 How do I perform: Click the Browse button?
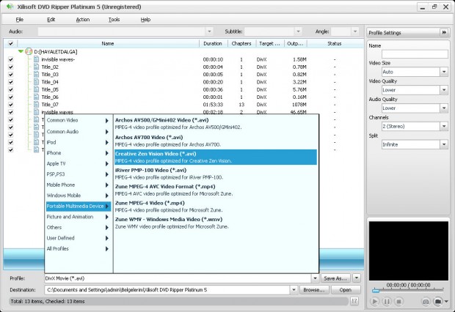314,290
